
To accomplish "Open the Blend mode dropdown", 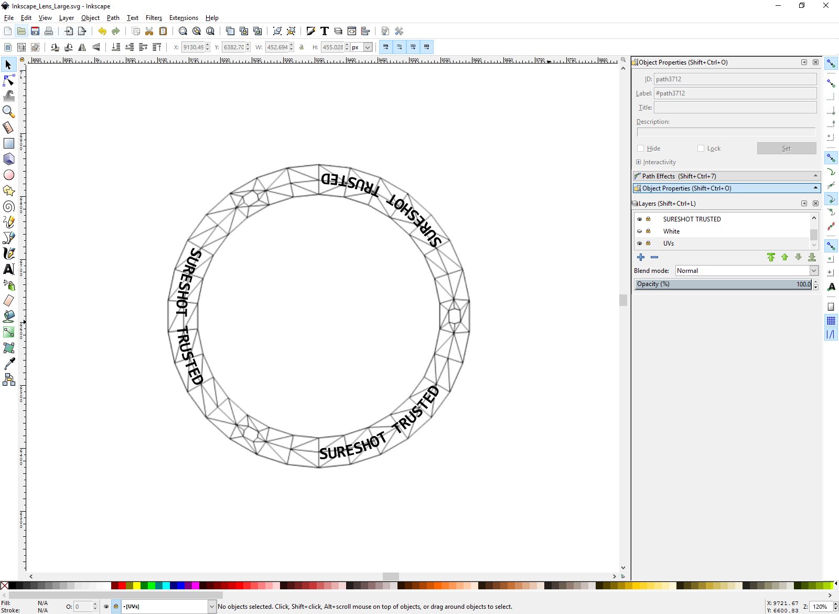I will point(747,271).
